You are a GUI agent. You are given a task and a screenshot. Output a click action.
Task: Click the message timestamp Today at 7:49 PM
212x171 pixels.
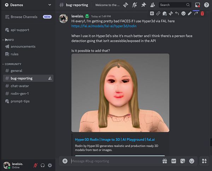(x=101, y=17)
